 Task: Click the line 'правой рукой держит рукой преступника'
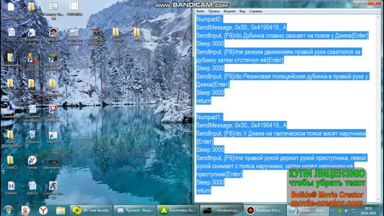(x=281, y=158)
